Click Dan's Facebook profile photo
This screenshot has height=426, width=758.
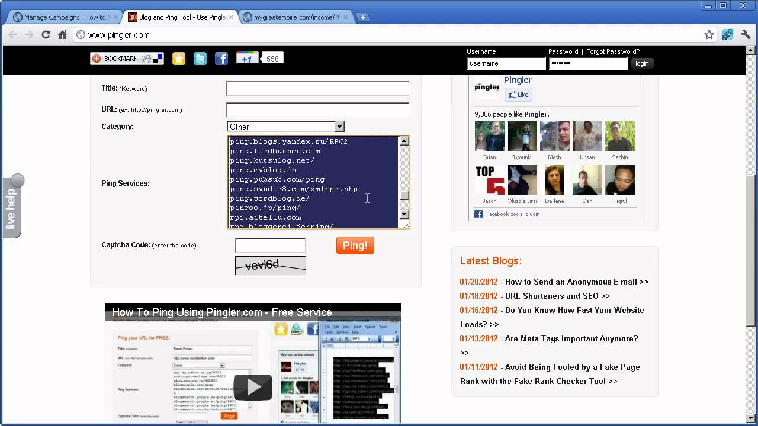pyautogui.click(x=587, y=180)
